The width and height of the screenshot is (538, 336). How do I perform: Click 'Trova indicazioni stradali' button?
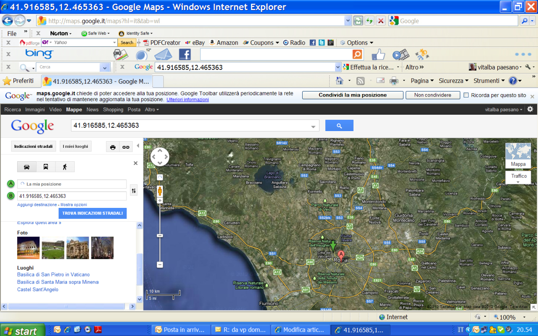92,213
